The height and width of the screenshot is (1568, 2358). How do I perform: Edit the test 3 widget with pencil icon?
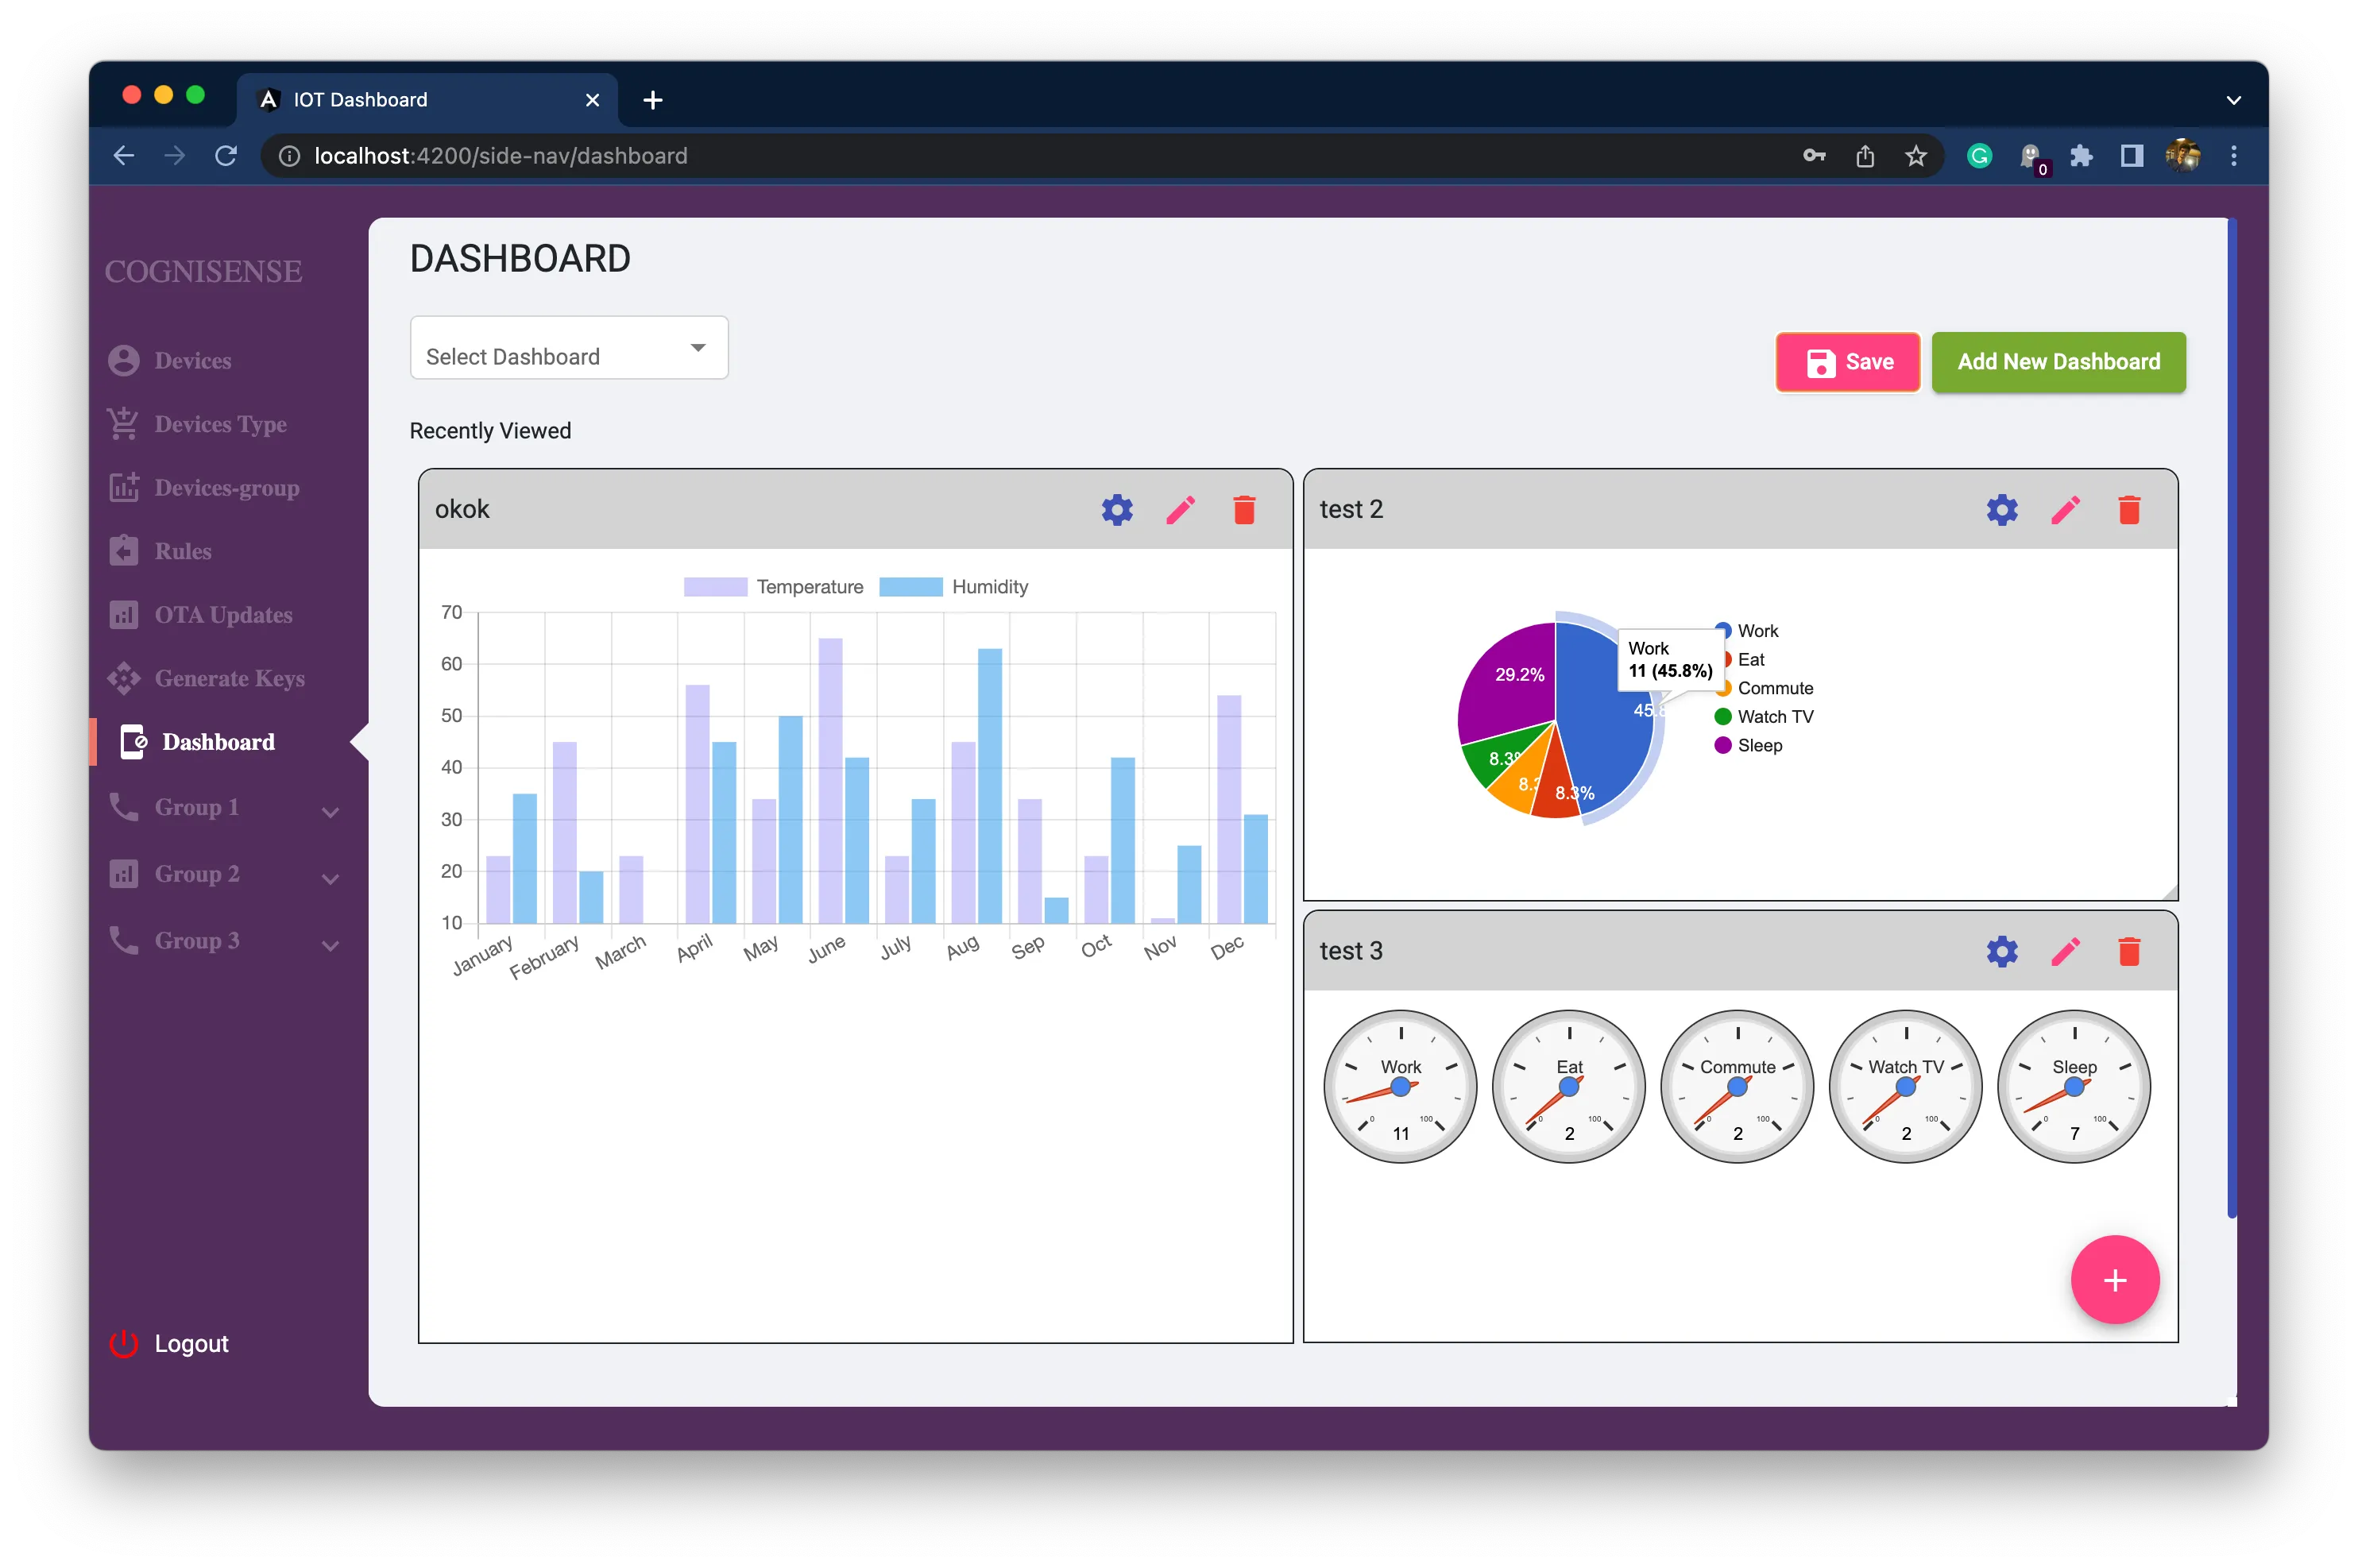point(2065,951)
